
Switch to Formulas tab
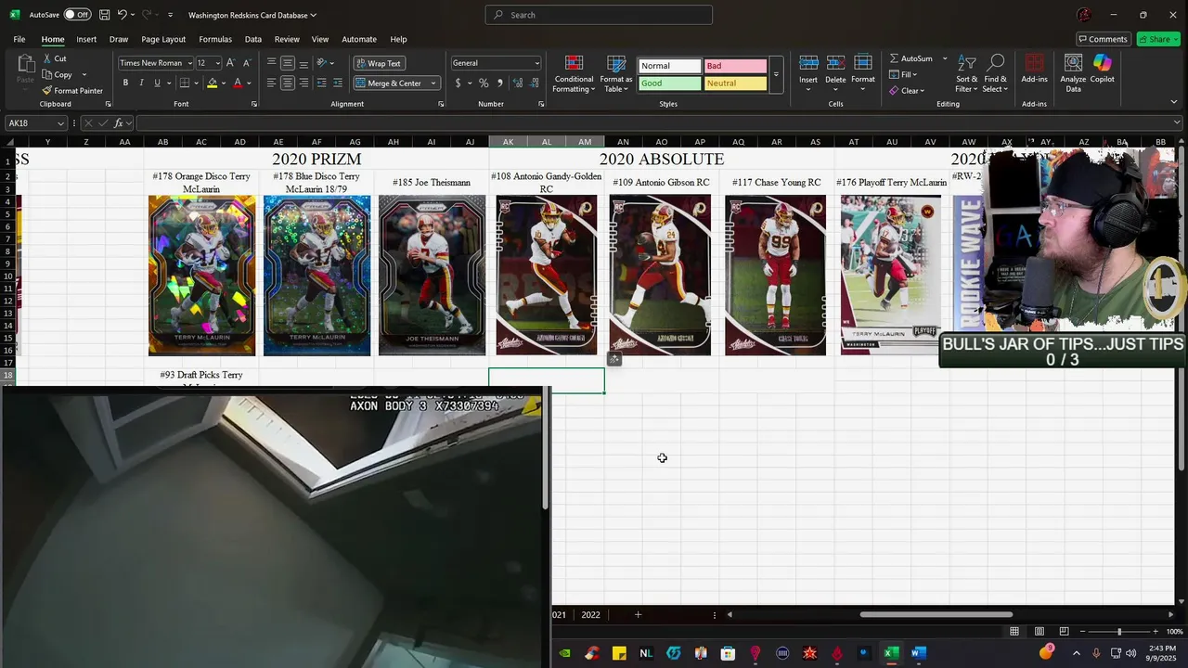[215, 39]
